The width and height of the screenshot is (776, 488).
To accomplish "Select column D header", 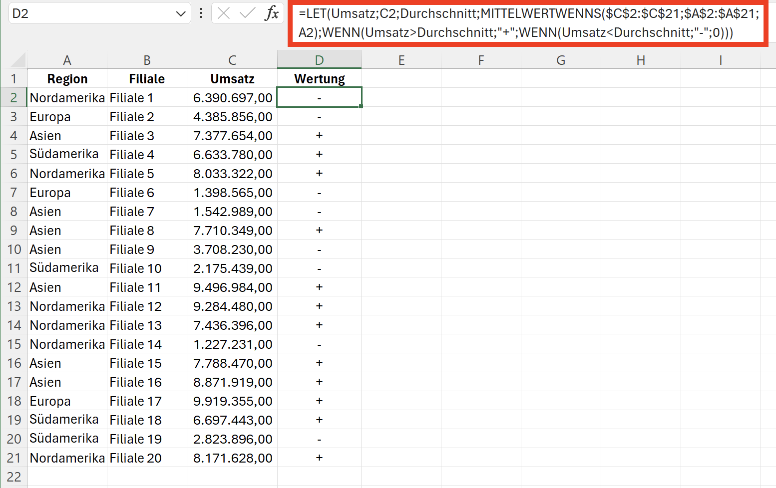I will pos(319,60).
